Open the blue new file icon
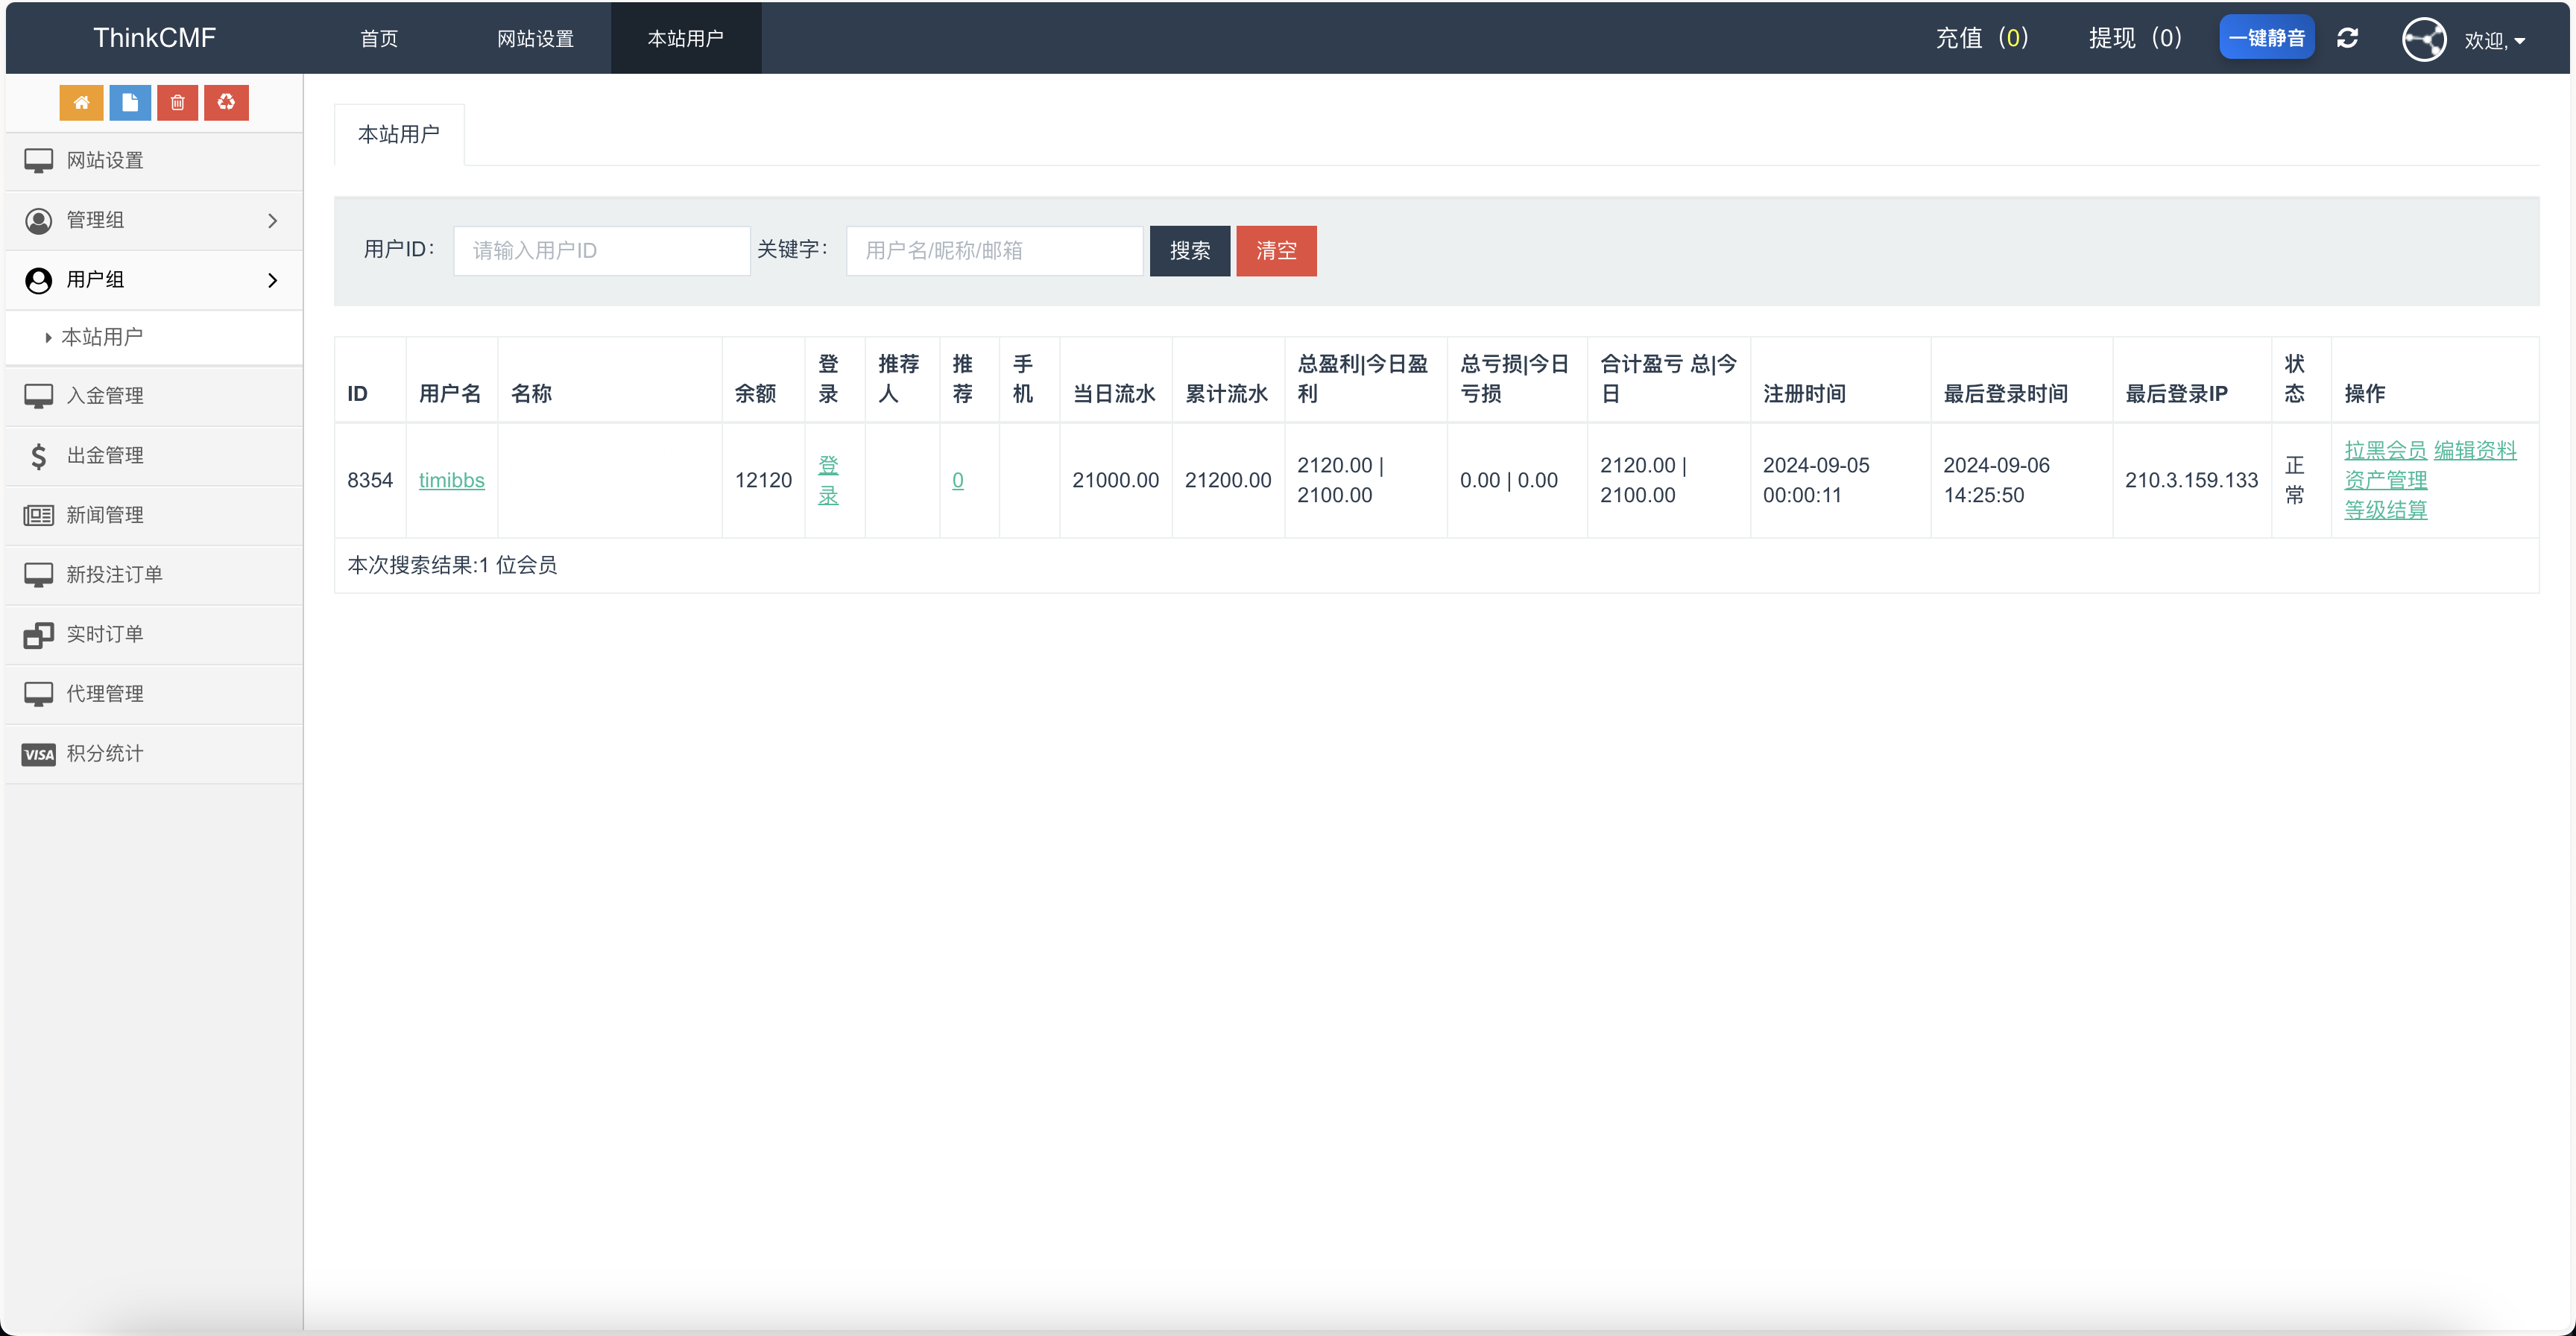 [x=129, y=102]
